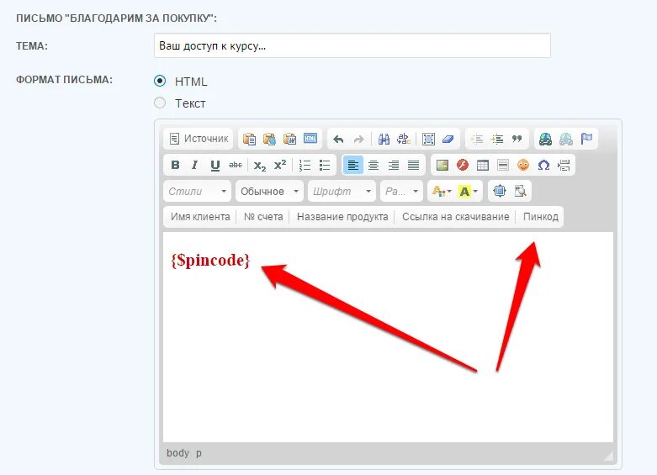Click the body element path item

click(177, 453)
